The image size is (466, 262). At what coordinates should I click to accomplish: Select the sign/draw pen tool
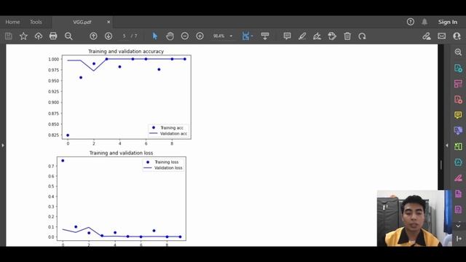click(317, 36)
